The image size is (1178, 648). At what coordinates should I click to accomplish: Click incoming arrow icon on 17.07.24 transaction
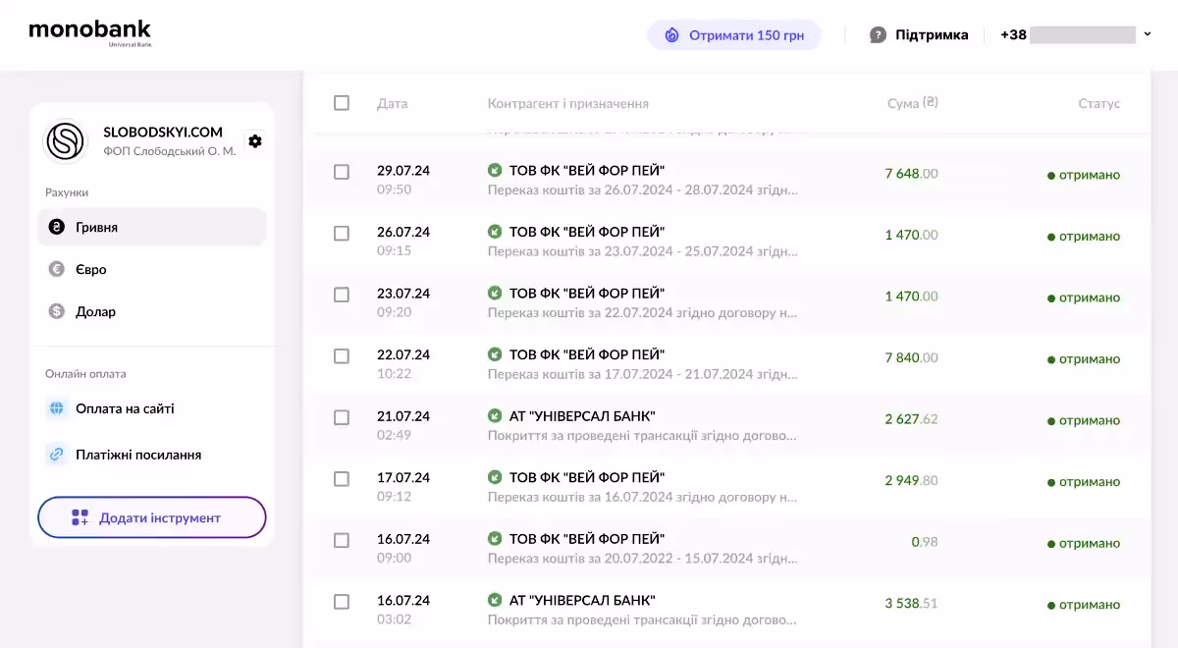pyautogui.click(x=495, y=477)
